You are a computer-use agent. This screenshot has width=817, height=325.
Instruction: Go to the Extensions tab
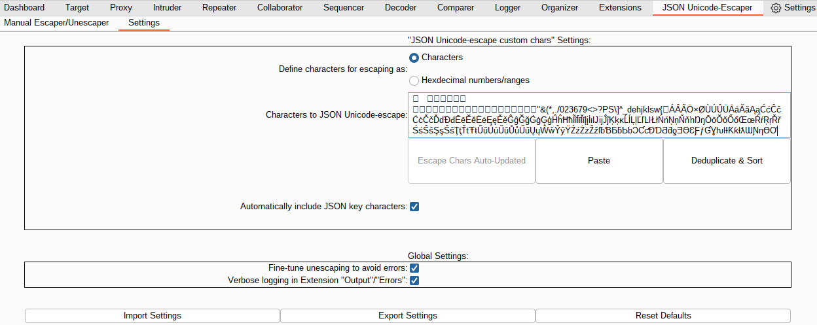click(620, 8)
